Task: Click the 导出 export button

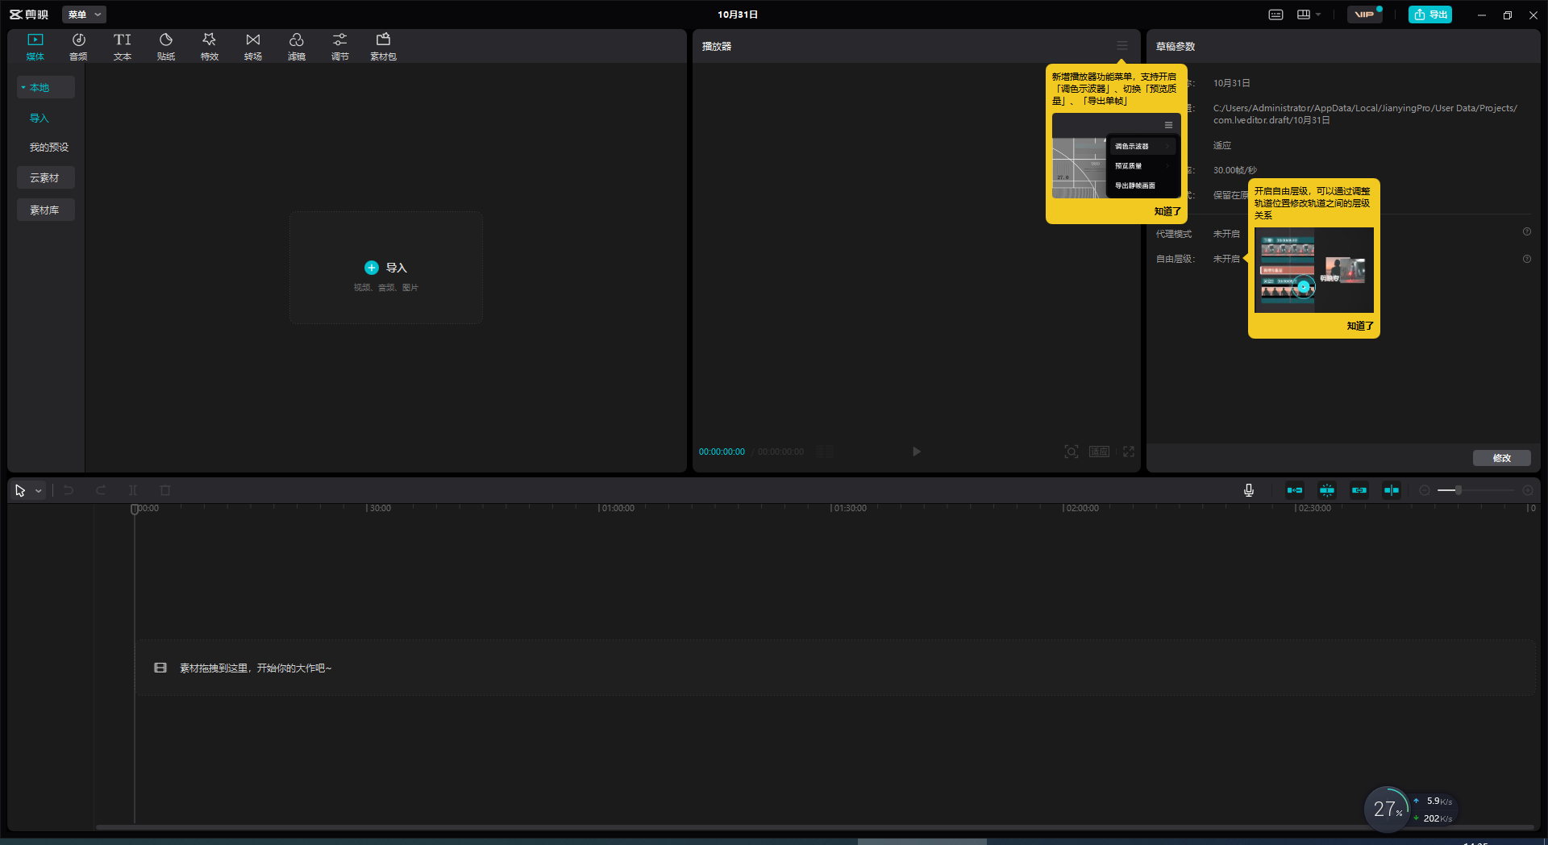Action: click(x=1430, y=15)
